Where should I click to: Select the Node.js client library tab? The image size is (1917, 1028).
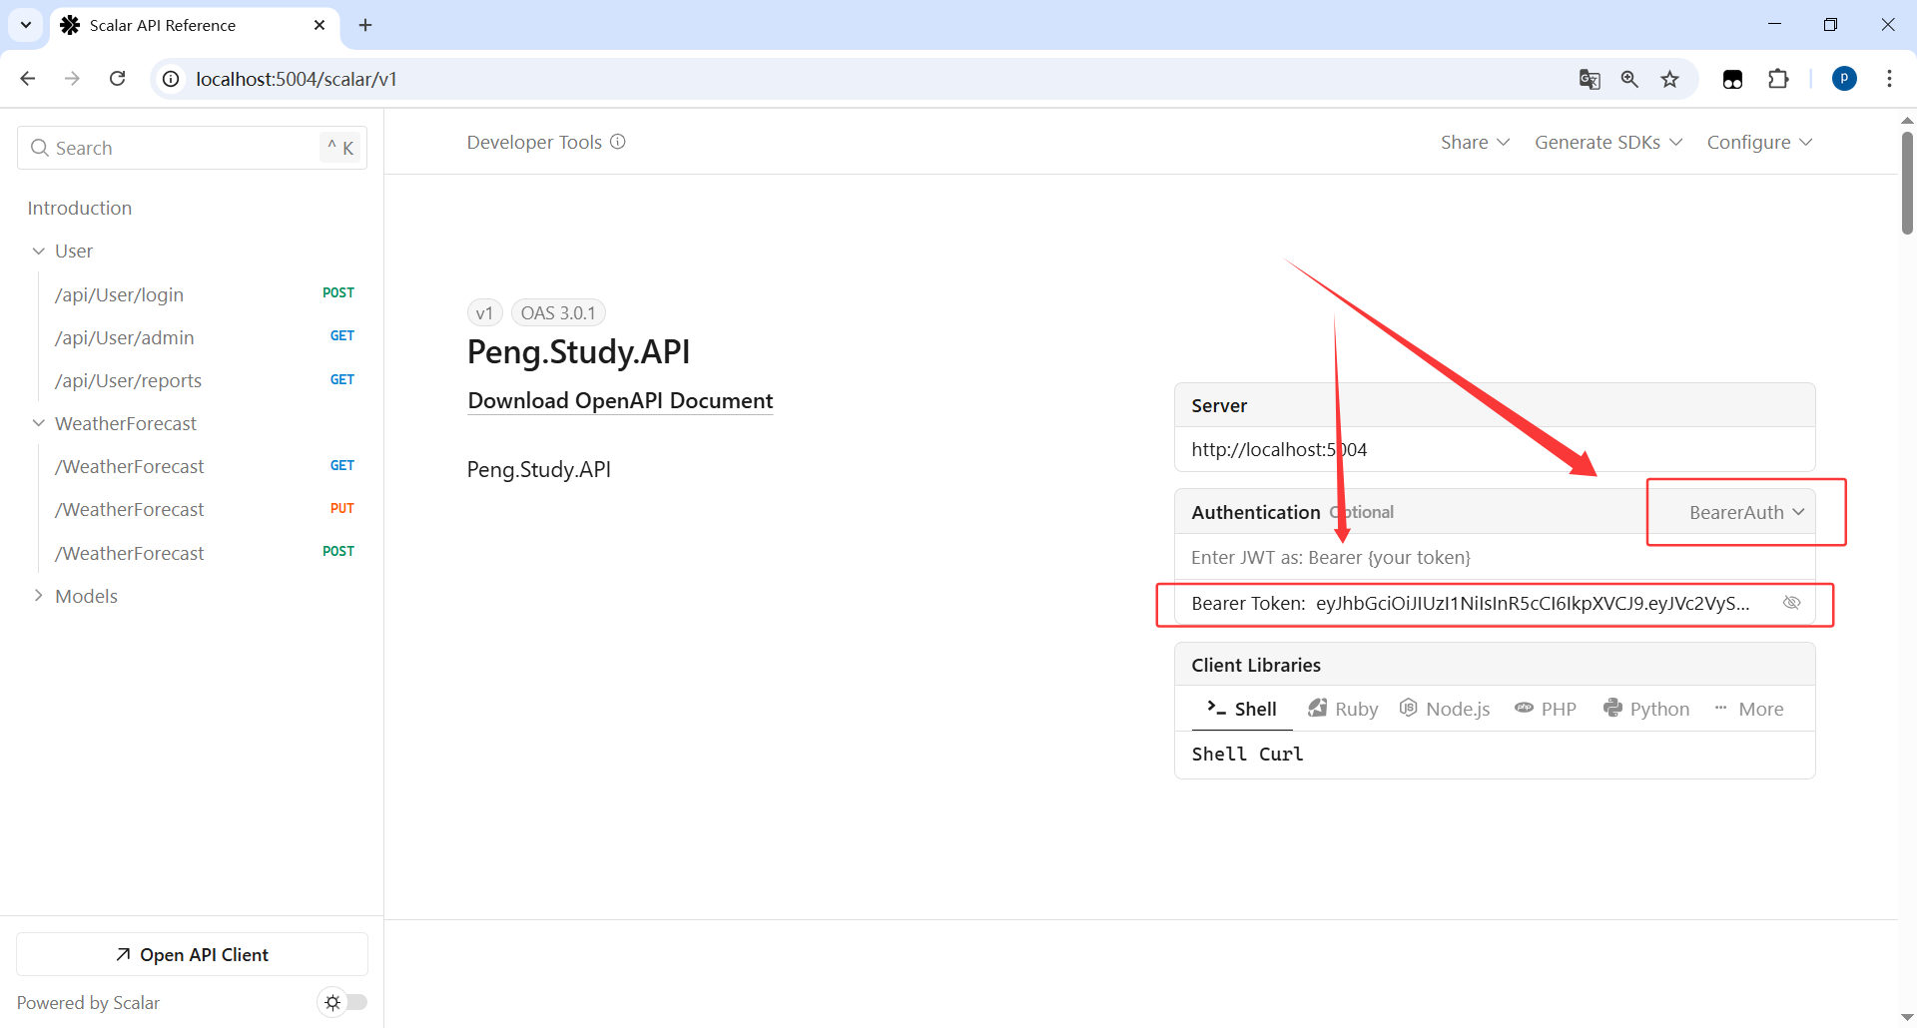1445,709
